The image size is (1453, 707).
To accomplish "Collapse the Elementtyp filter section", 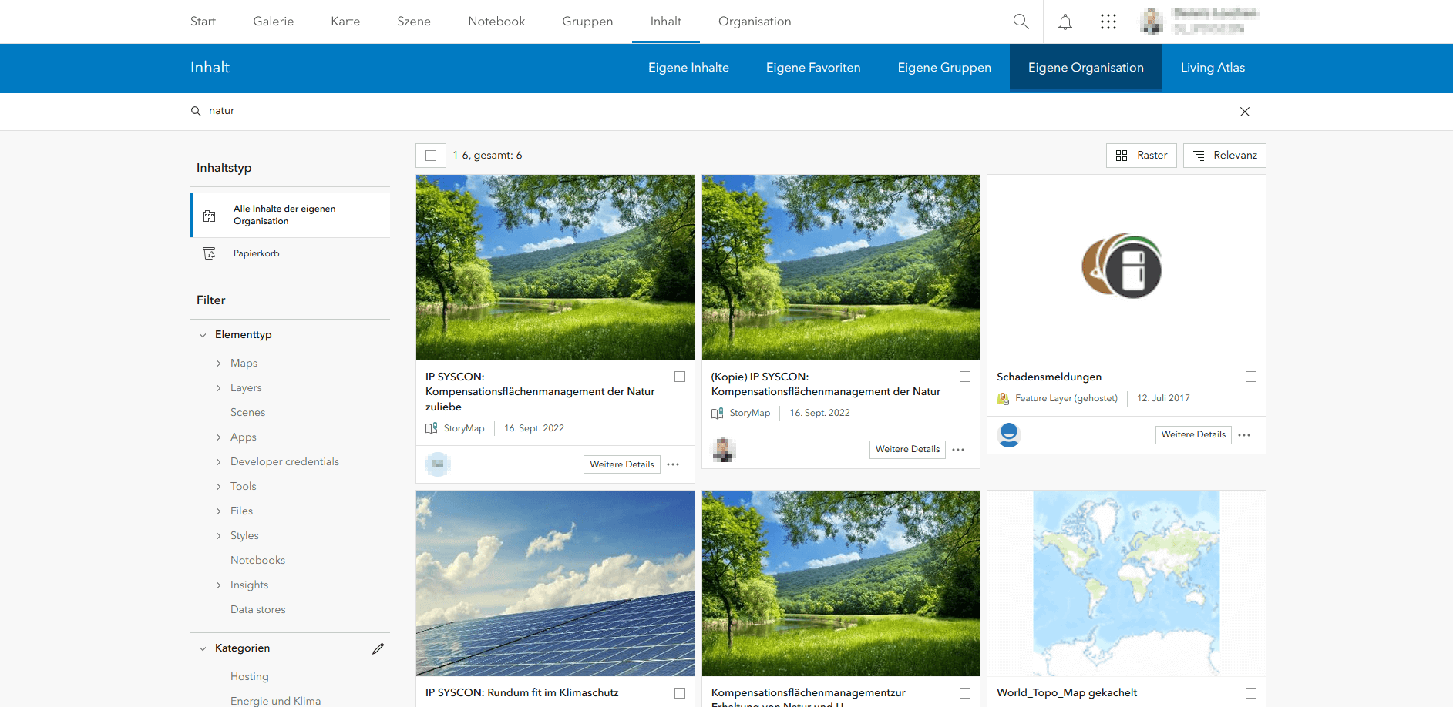I will tap(203, 335).
